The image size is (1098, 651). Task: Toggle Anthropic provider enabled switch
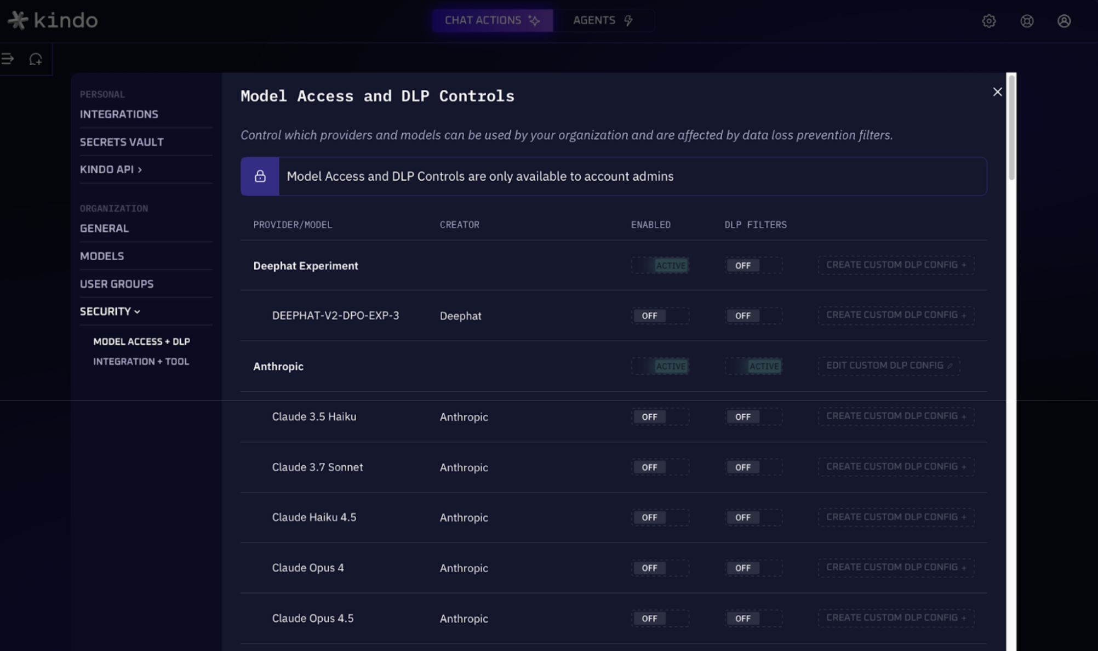click(660, 366)
